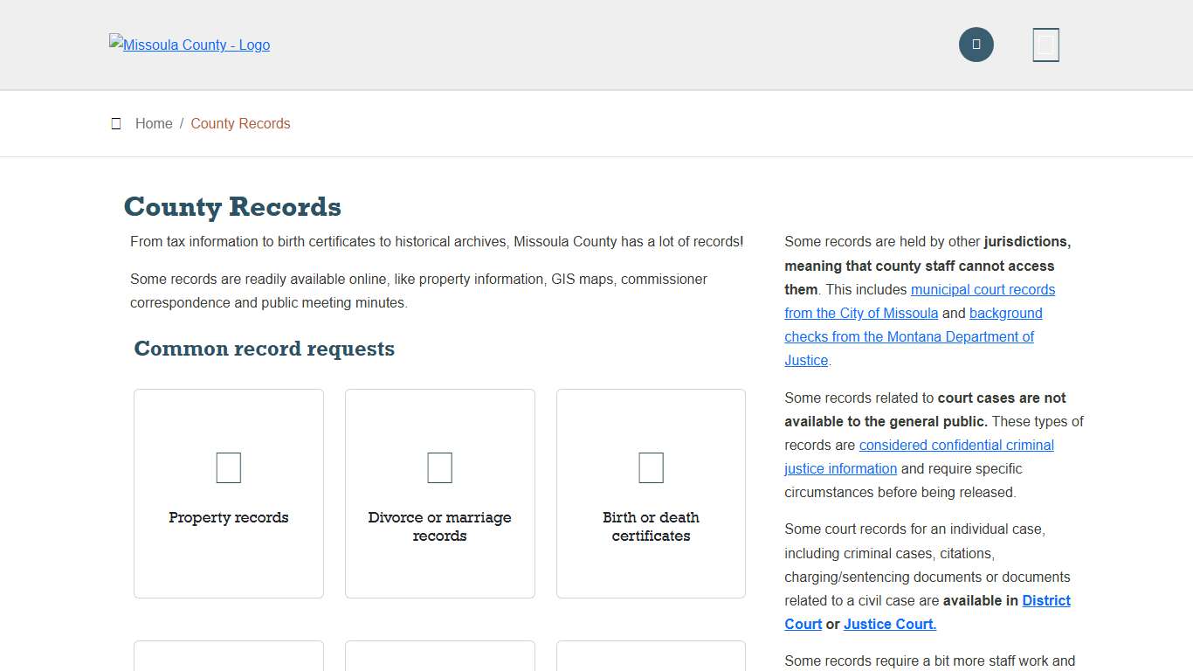
Task: Select the Birth or death certificates card
Action: 651,493
